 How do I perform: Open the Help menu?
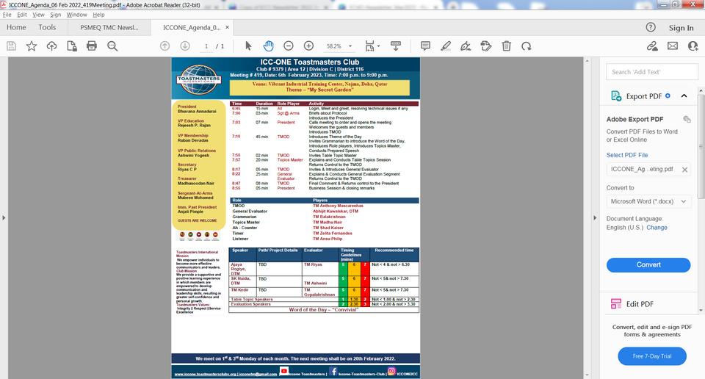click(98, 15)
